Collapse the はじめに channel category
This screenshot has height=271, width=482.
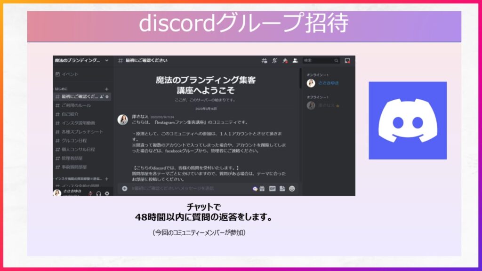click(61, 89)
